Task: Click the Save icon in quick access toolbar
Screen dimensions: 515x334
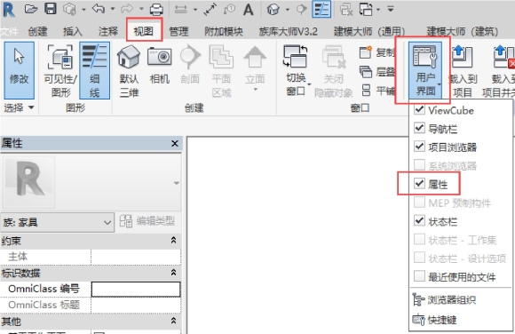Action: (51, 9)
